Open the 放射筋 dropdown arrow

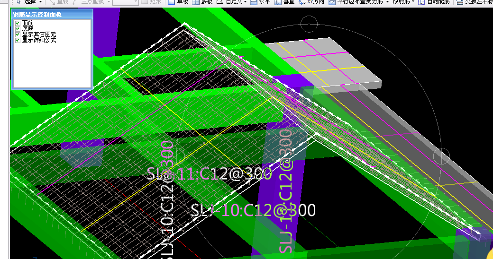pos(413,2)
